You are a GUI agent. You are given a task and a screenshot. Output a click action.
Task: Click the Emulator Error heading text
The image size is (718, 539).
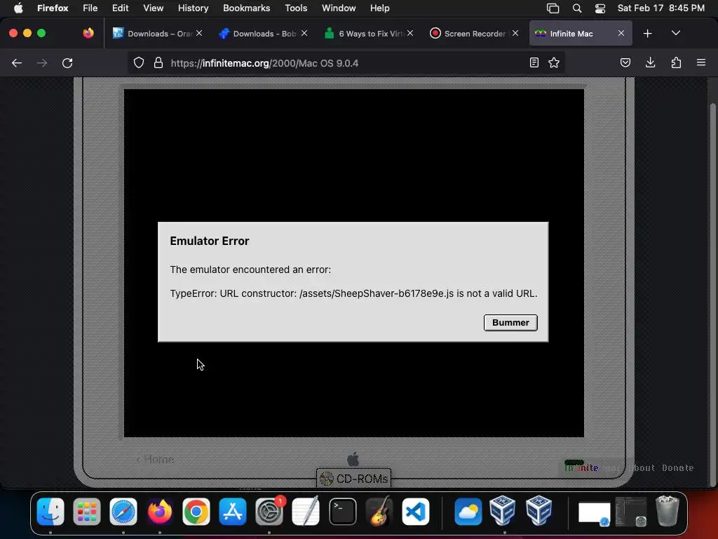(x=210, y=241)
